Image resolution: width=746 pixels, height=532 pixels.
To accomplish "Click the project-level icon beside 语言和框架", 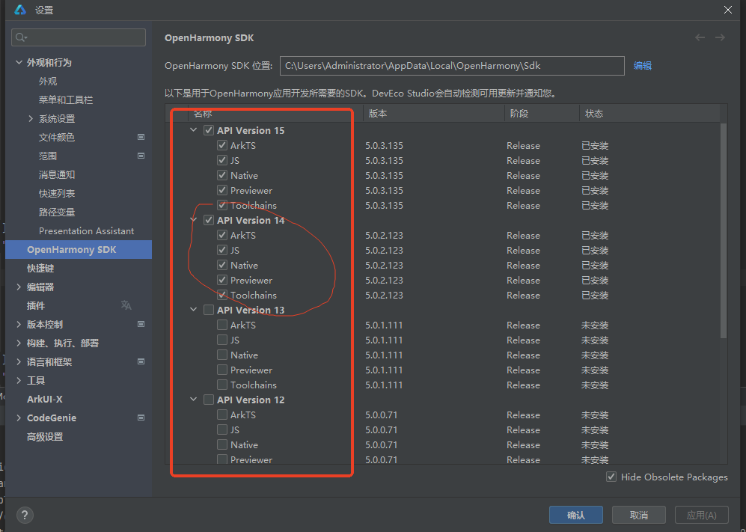I will [x=141, y=361].
